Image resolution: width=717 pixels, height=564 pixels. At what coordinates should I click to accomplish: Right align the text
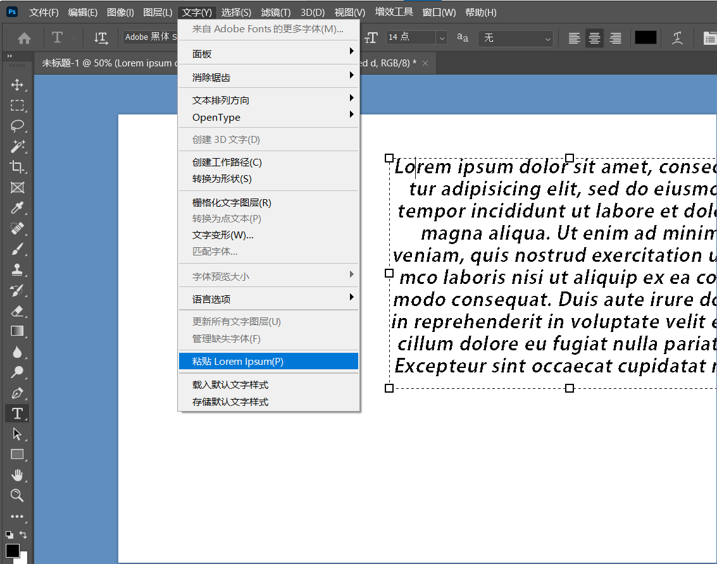click(616, 38)
